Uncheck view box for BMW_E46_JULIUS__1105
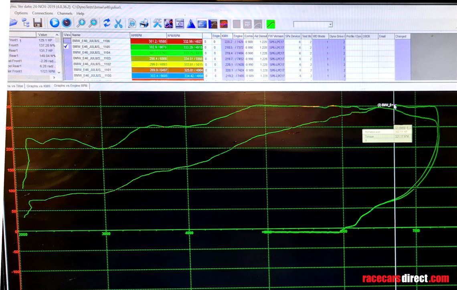457x290 pixels. [67, 46]
